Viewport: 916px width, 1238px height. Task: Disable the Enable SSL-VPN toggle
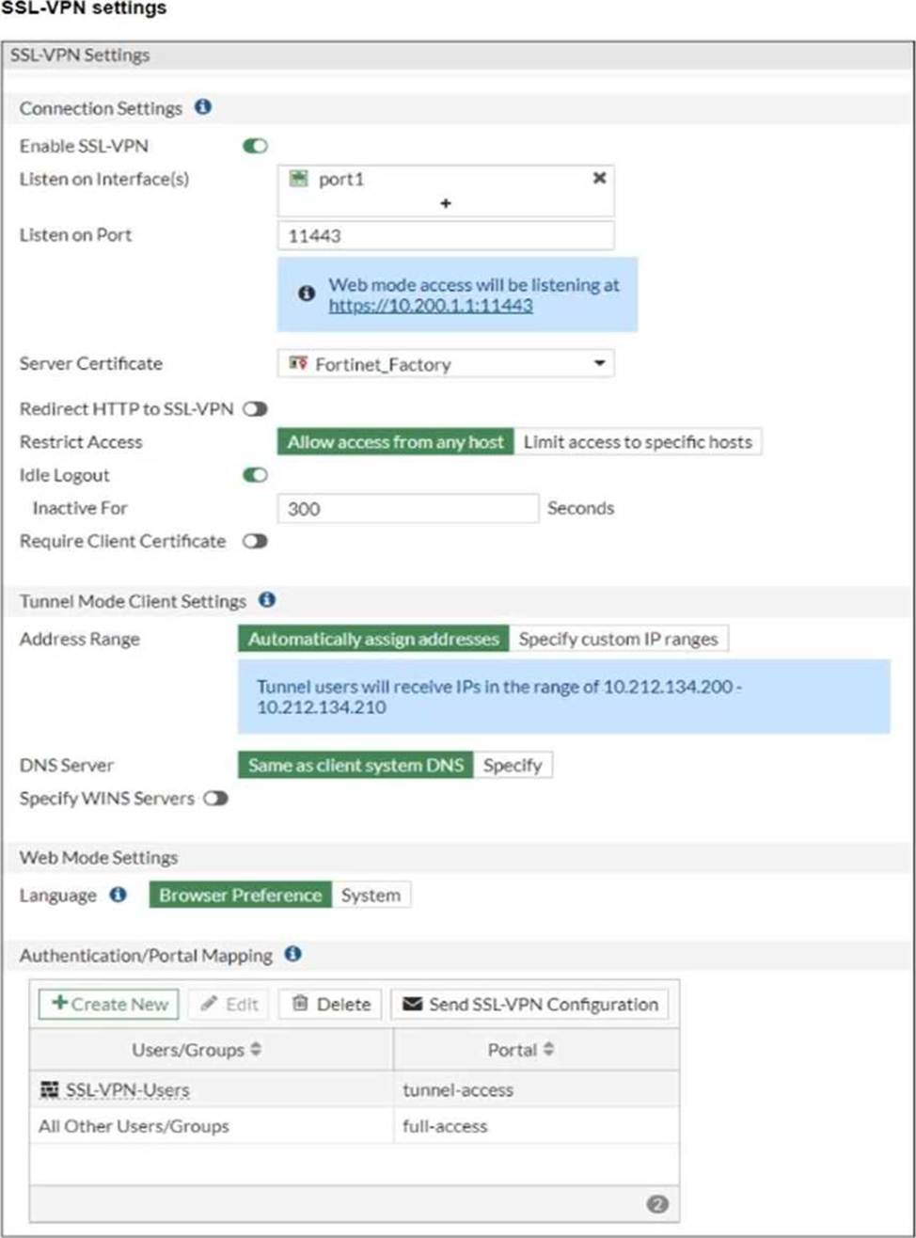coord(255,146)
